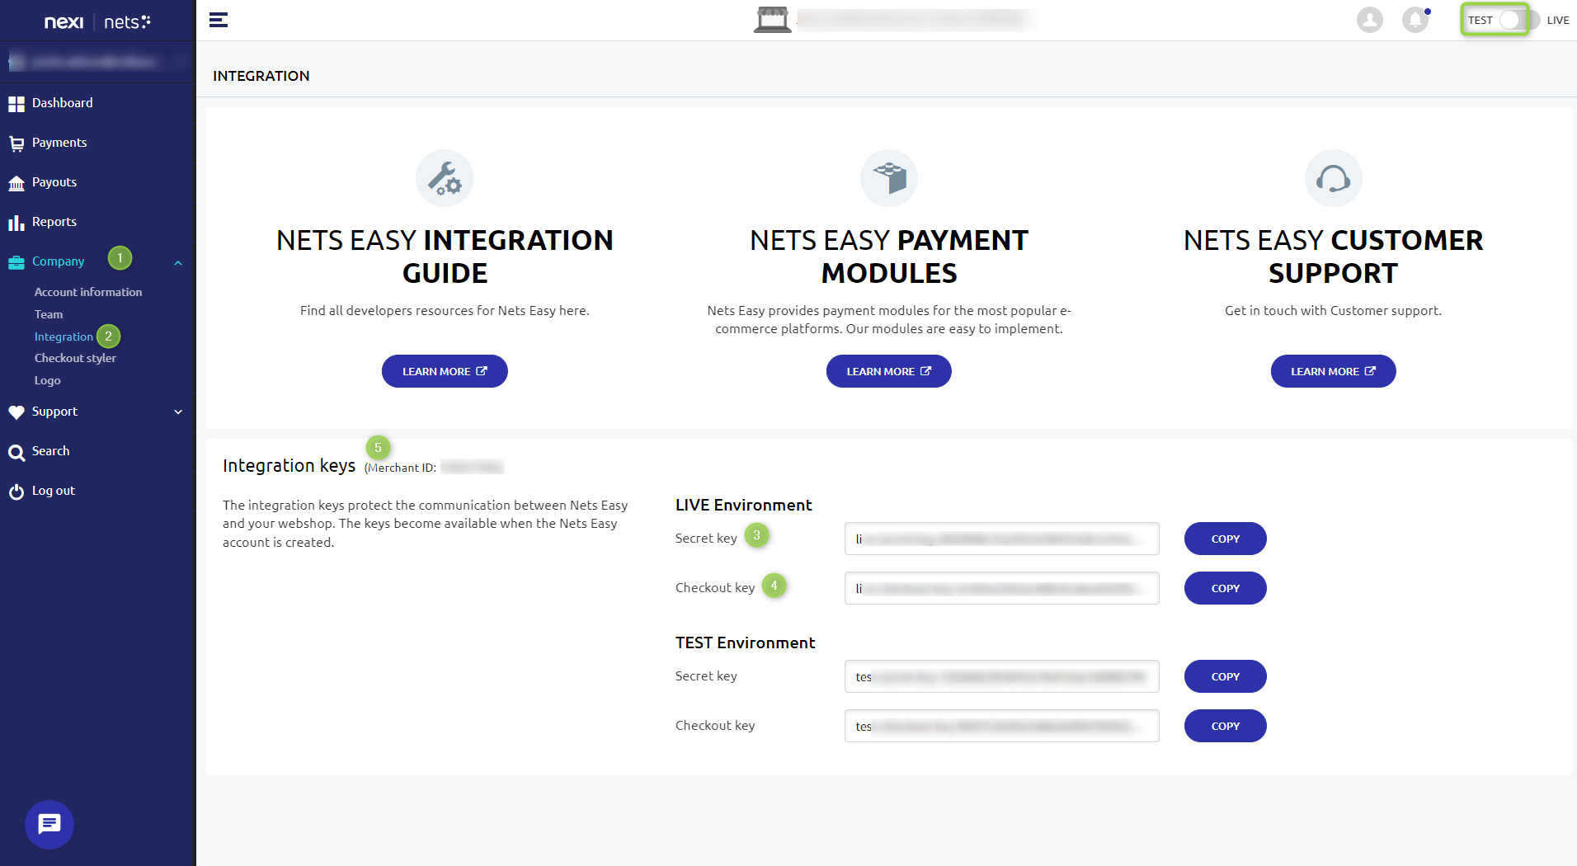This screenshot has height=866, width=1577.
Task: Open the Team submenu item
Action: (x=49, y=314)
